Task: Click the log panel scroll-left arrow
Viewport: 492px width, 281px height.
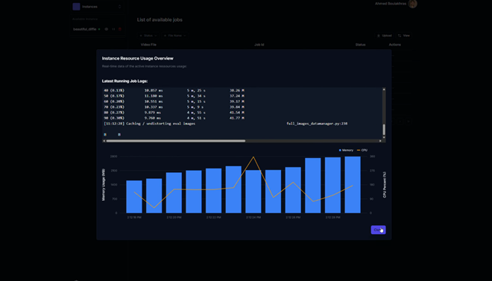Action: pos(104,141)
